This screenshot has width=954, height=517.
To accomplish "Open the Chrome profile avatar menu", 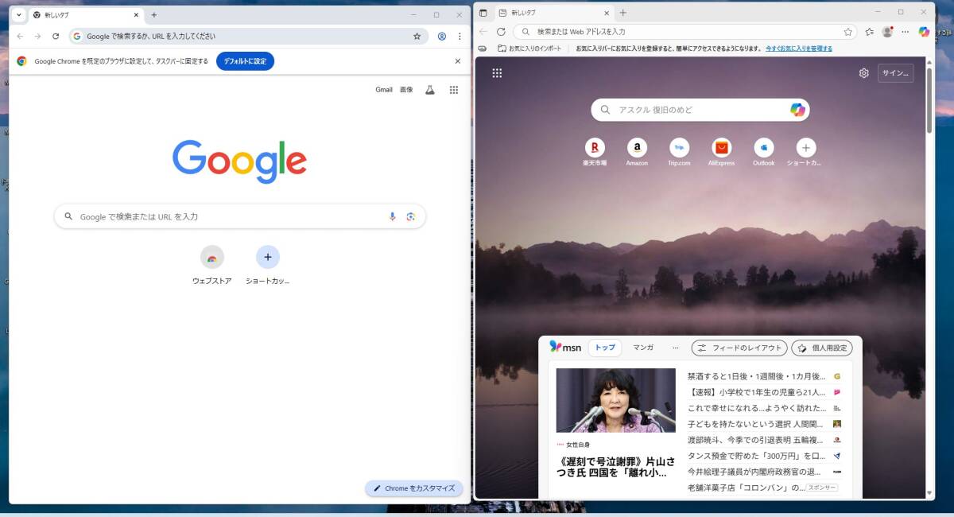I will (x=442, y=36).
